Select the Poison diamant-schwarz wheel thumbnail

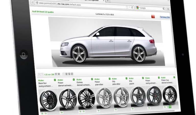click(68, 99)
